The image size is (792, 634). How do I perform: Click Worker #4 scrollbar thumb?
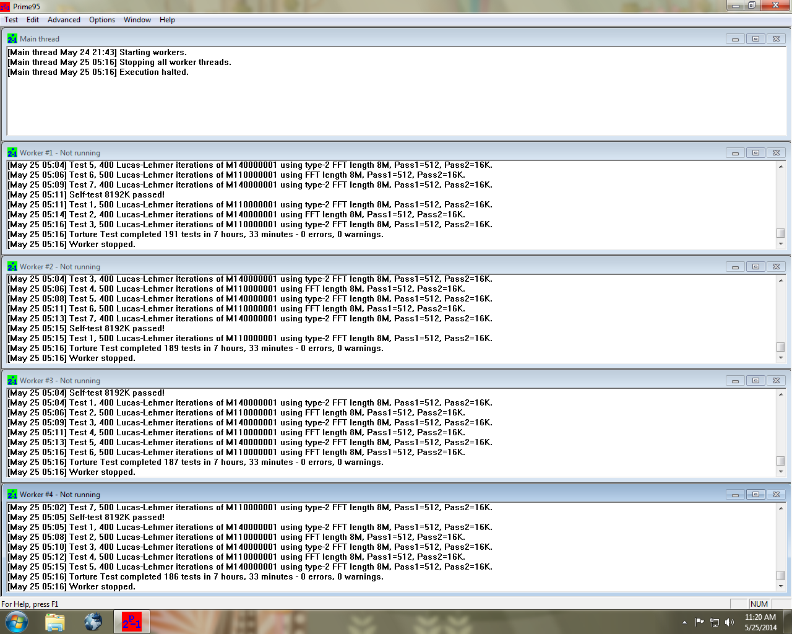(781, 576)
